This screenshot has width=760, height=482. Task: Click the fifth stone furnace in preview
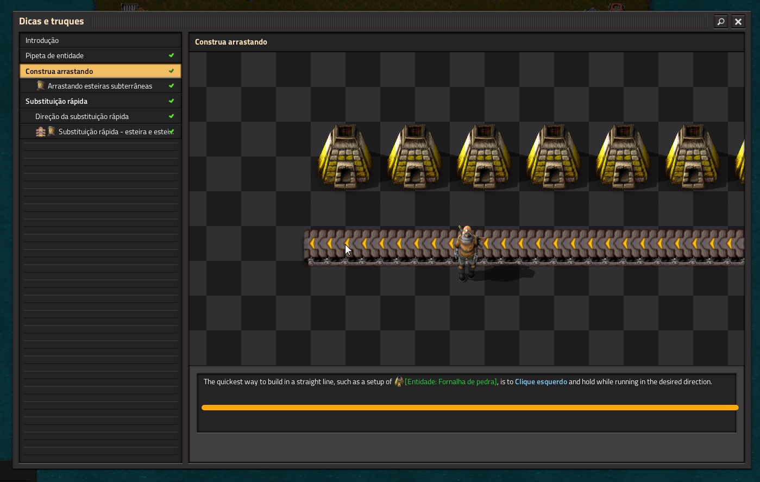(x=623, y=157)
